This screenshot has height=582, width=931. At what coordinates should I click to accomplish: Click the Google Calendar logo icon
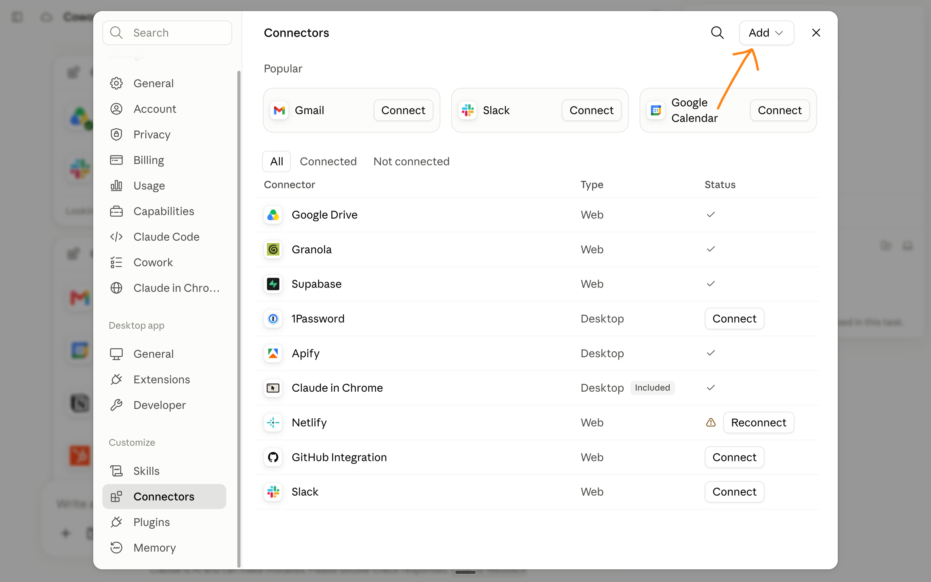[x=656, y=110]
